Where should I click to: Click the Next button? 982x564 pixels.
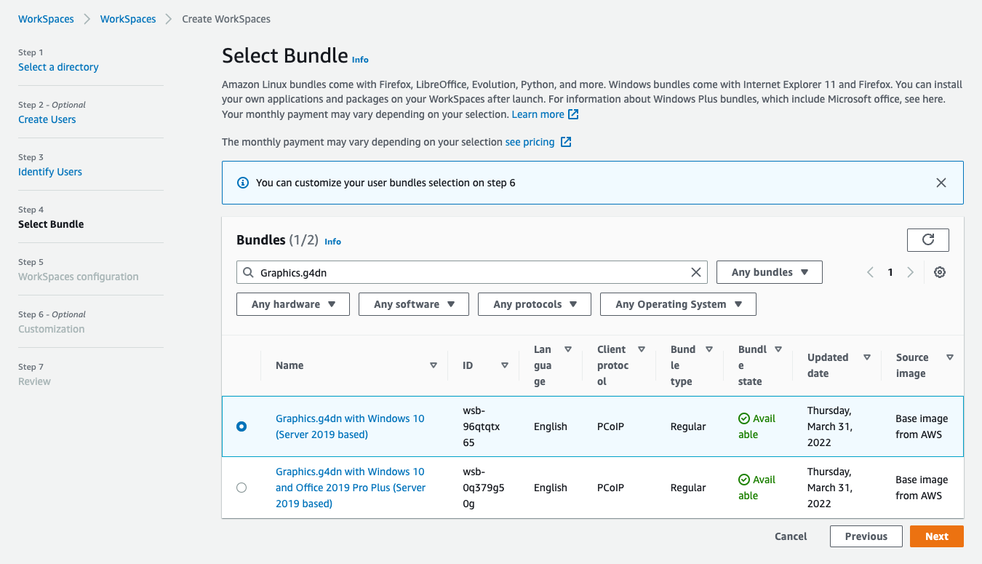(937, 536)
